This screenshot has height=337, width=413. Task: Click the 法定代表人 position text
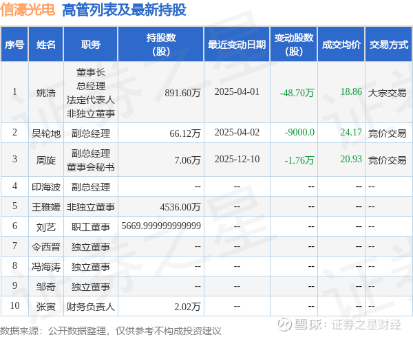pos(91,100)
